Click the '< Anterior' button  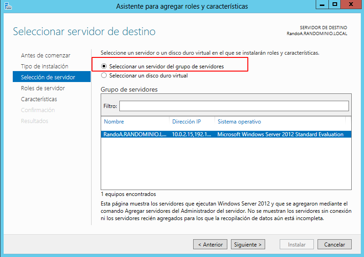point(210,244)
